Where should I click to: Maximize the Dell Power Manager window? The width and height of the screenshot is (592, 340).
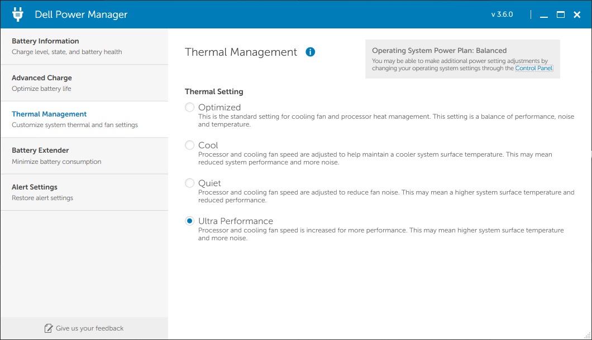[561, 14]
